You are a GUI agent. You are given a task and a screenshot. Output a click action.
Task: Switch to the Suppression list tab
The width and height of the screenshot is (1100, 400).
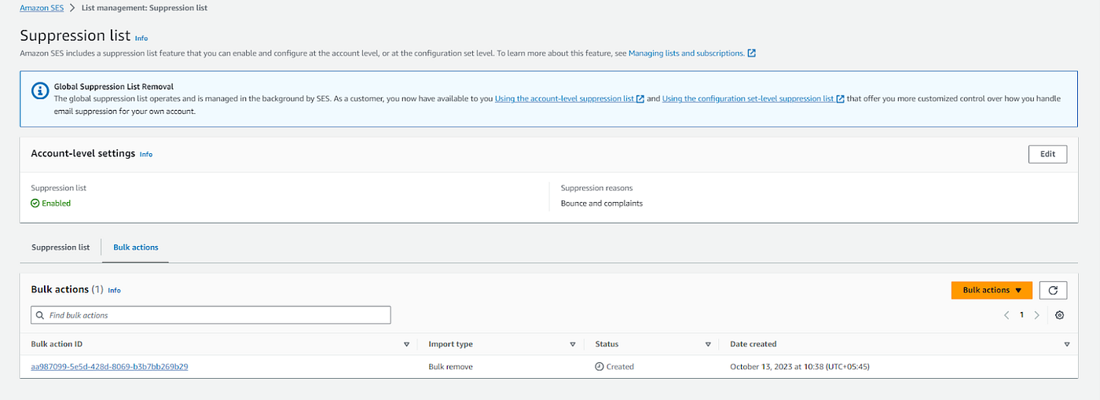tap(60, 248)
